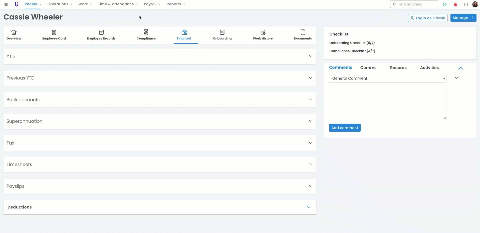480x233 pixels.
Task: Click the green status check icon
Action: coord(445,4)
